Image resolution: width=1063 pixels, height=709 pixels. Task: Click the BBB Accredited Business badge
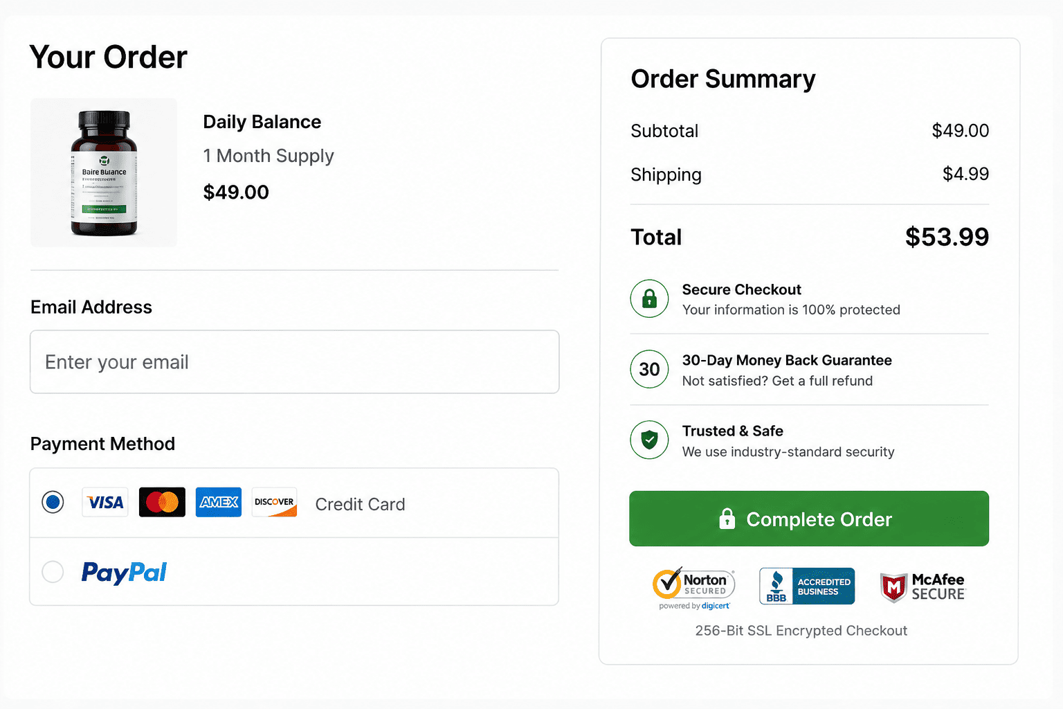click(807, 586)
